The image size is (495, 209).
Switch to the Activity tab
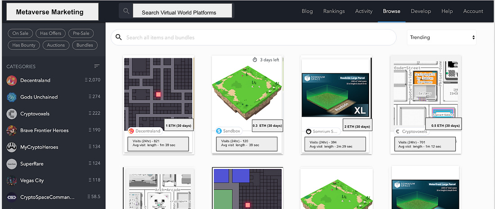point(364,11)
